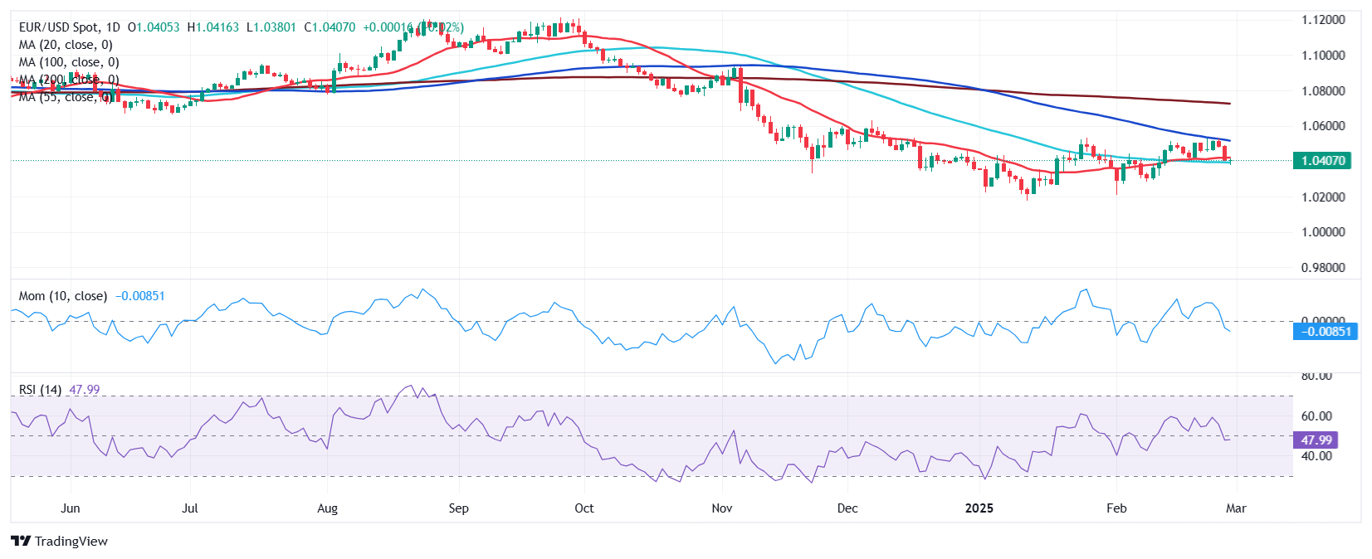Click the 1.00000 price scale label

click(1323, 232)
